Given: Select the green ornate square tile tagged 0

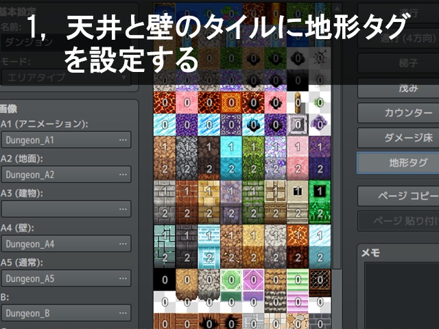Looking at the screenshot, I should 231,280.
